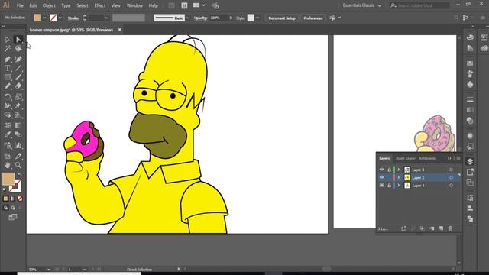
Task: Select the Zoom tool
Action: pyautogui.click(x=18, y=165)
